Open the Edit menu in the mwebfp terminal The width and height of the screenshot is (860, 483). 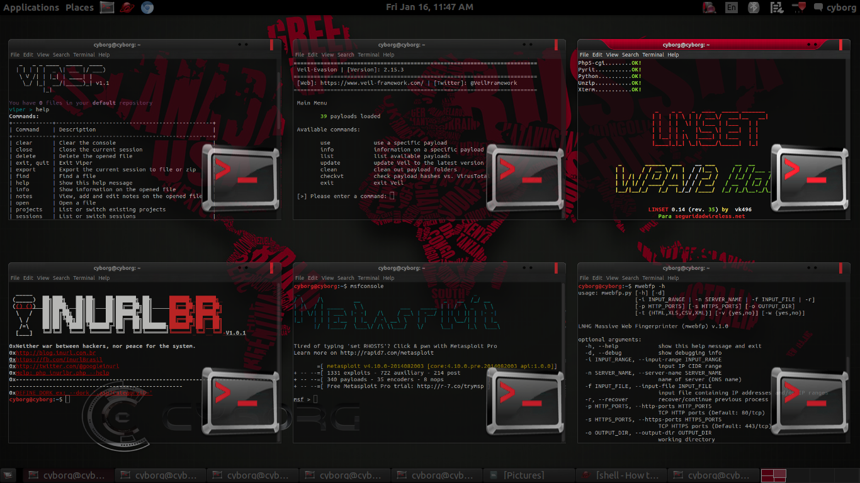[597, 277]
